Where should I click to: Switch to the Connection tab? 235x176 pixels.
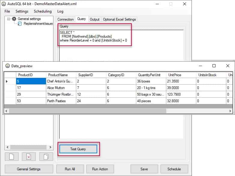point(65,19)
